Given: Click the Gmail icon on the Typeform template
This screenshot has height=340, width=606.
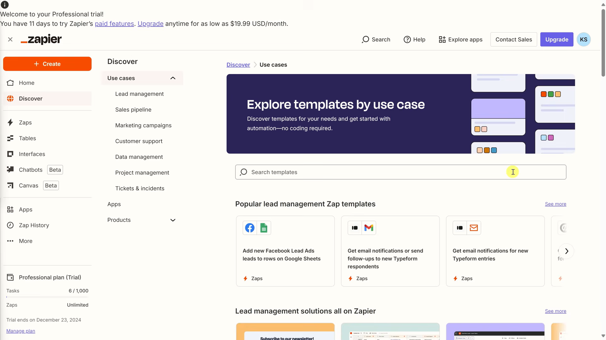Looking at the screenshot, I should (x=369, y=228).
